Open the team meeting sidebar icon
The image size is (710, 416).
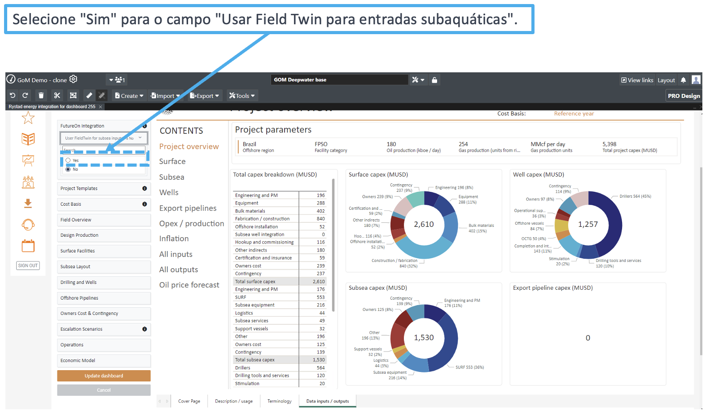[28, 182]
